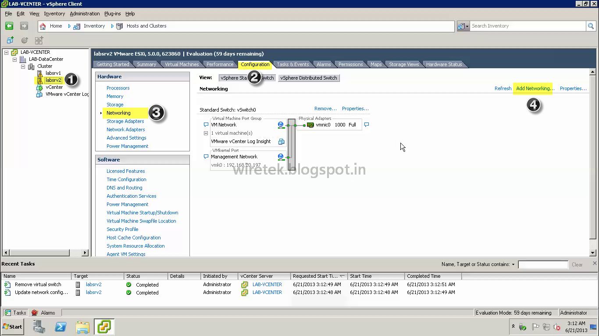Collapse the Cluster node in the inventory tree
599x336 pixels.
pyautogui.click(x=23, y=66)
